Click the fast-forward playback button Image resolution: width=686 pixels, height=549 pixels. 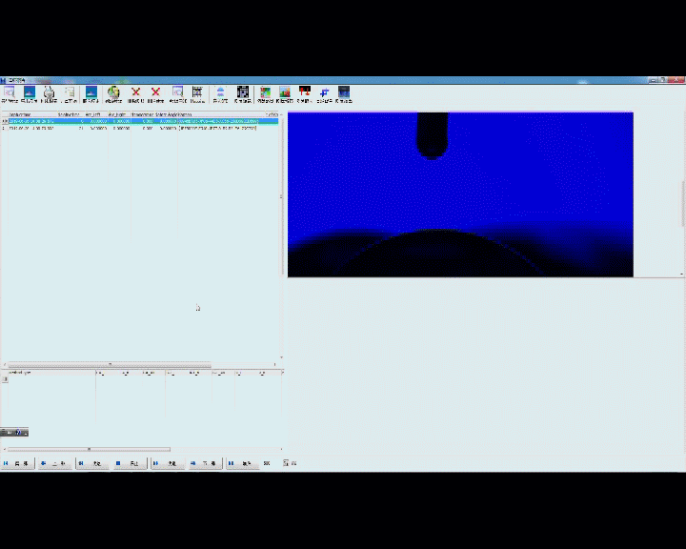pos(168,463)
